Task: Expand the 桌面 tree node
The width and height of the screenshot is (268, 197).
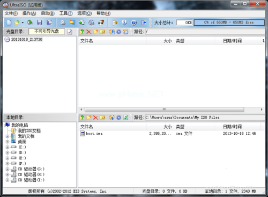Action: 8,142
